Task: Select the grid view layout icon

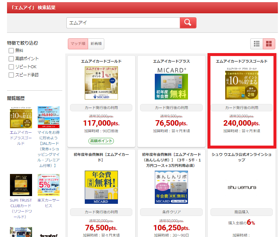Action: [x=269, y=43]
